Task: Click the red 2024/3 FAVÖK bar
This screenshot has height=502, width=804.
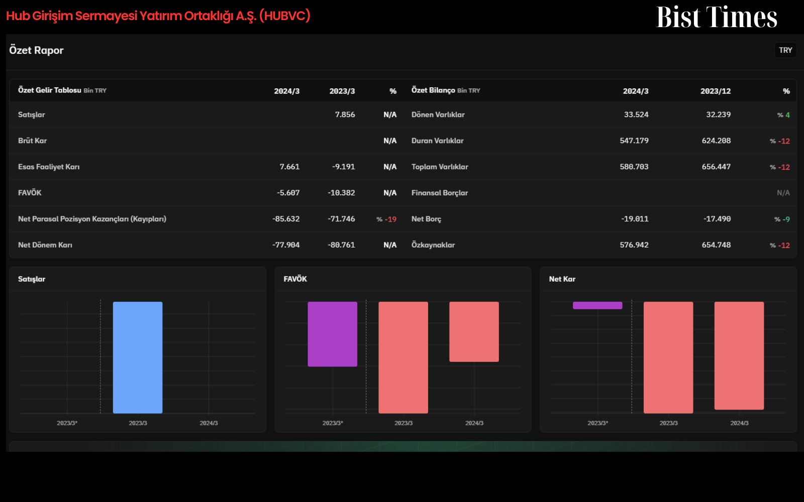Action: tap(474, 331)
